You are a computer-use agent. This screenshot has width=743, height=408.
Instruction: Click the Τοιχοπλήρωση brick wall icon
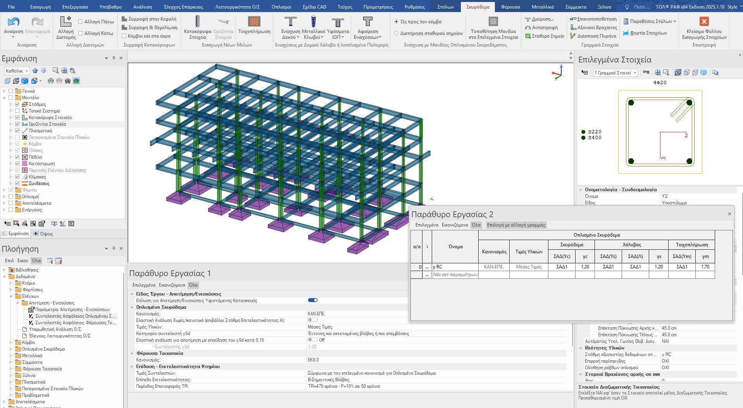click(x=254, y=22)
